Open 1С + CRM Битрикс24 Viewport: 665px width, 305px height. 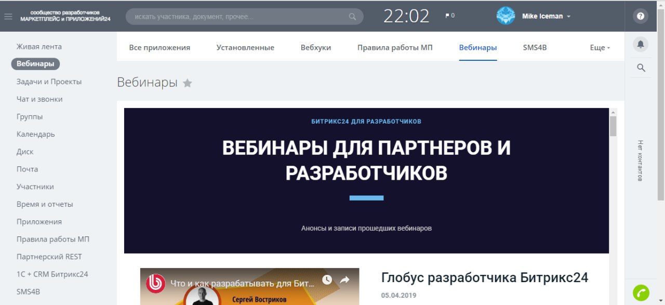point(52,274)
